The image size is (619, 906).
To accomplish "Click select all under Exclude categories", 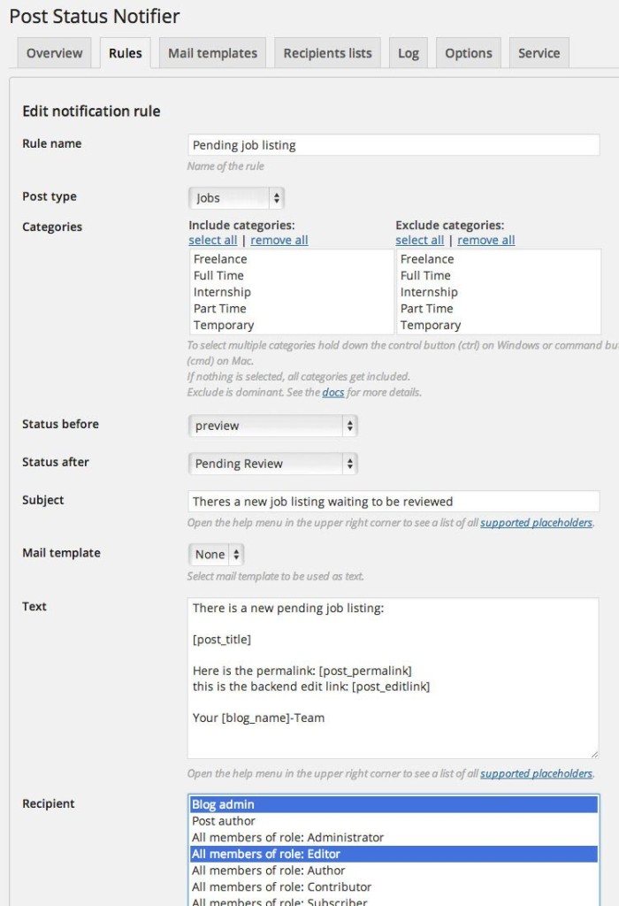I will pos(420,240).
